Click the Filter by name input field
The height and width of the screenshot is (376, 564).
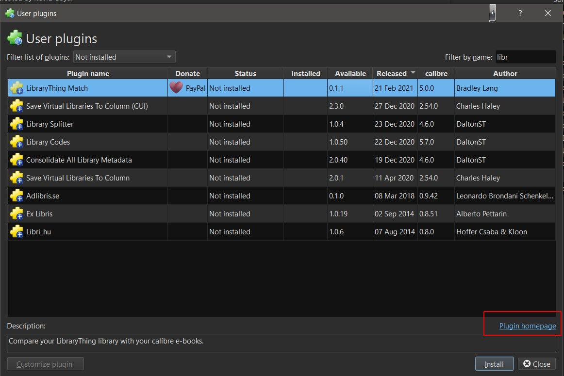tap(526, 57)
